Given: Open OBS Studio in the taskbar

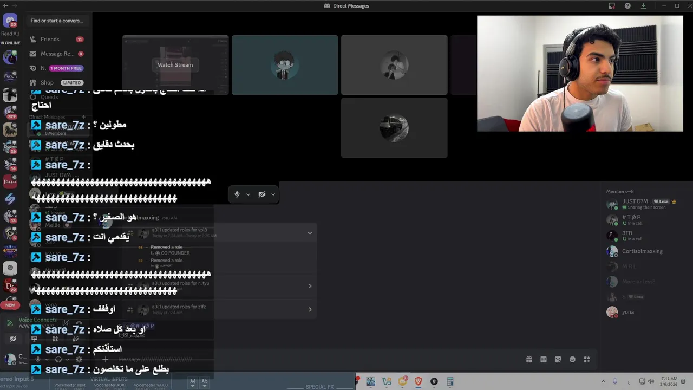Looking at the screenshot, I should pyautogui.click(x=434, y=381).
